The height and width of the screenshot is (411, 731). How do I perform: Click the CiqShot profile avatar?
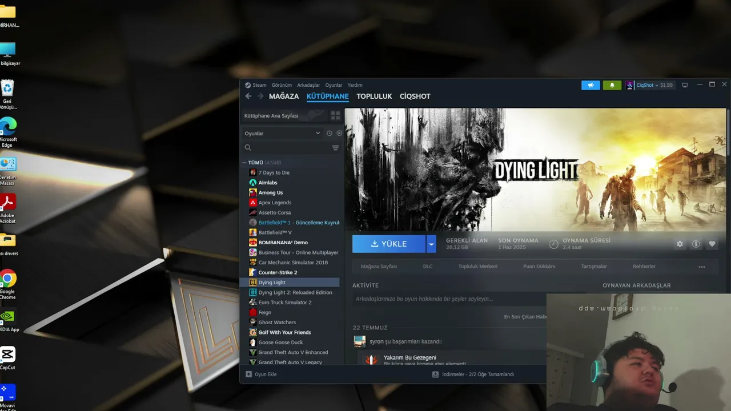tap(630, 85)
